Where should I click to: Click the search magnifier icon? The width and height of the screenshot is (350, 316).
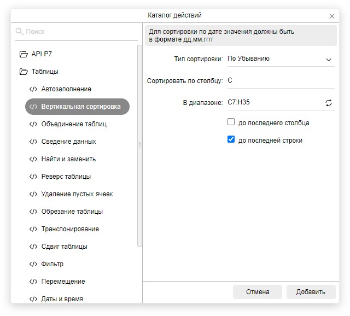(x=20, y=32)
